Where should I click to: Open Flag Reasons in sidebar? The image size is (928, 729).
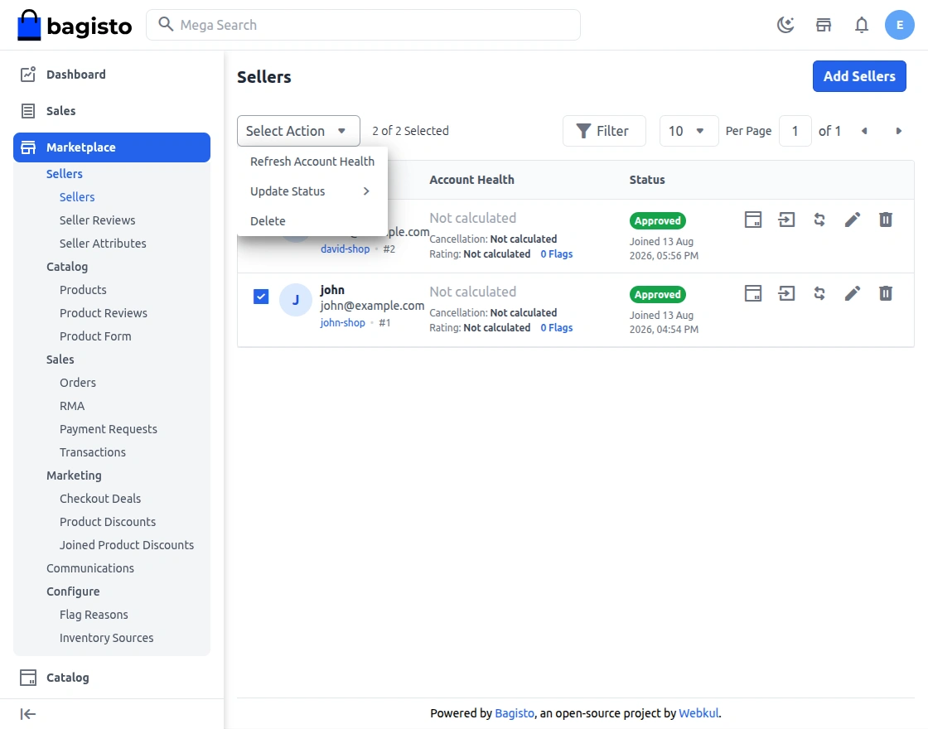94,615
